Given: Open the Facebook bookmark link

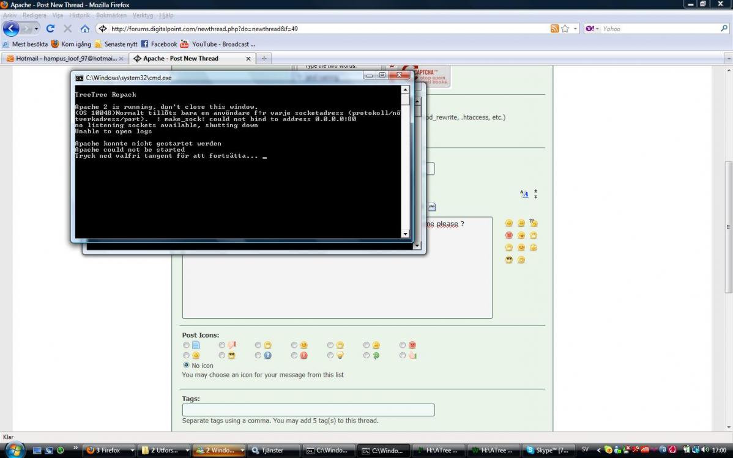Looking at the screenshot, I should pos(159,44).
